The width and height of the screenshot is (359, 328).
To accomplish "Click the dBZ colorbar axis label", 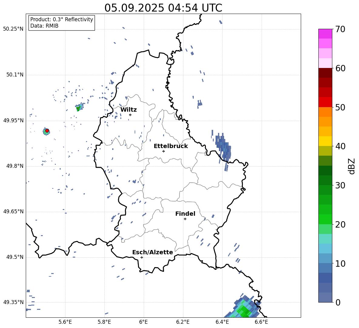I will 351,166.
